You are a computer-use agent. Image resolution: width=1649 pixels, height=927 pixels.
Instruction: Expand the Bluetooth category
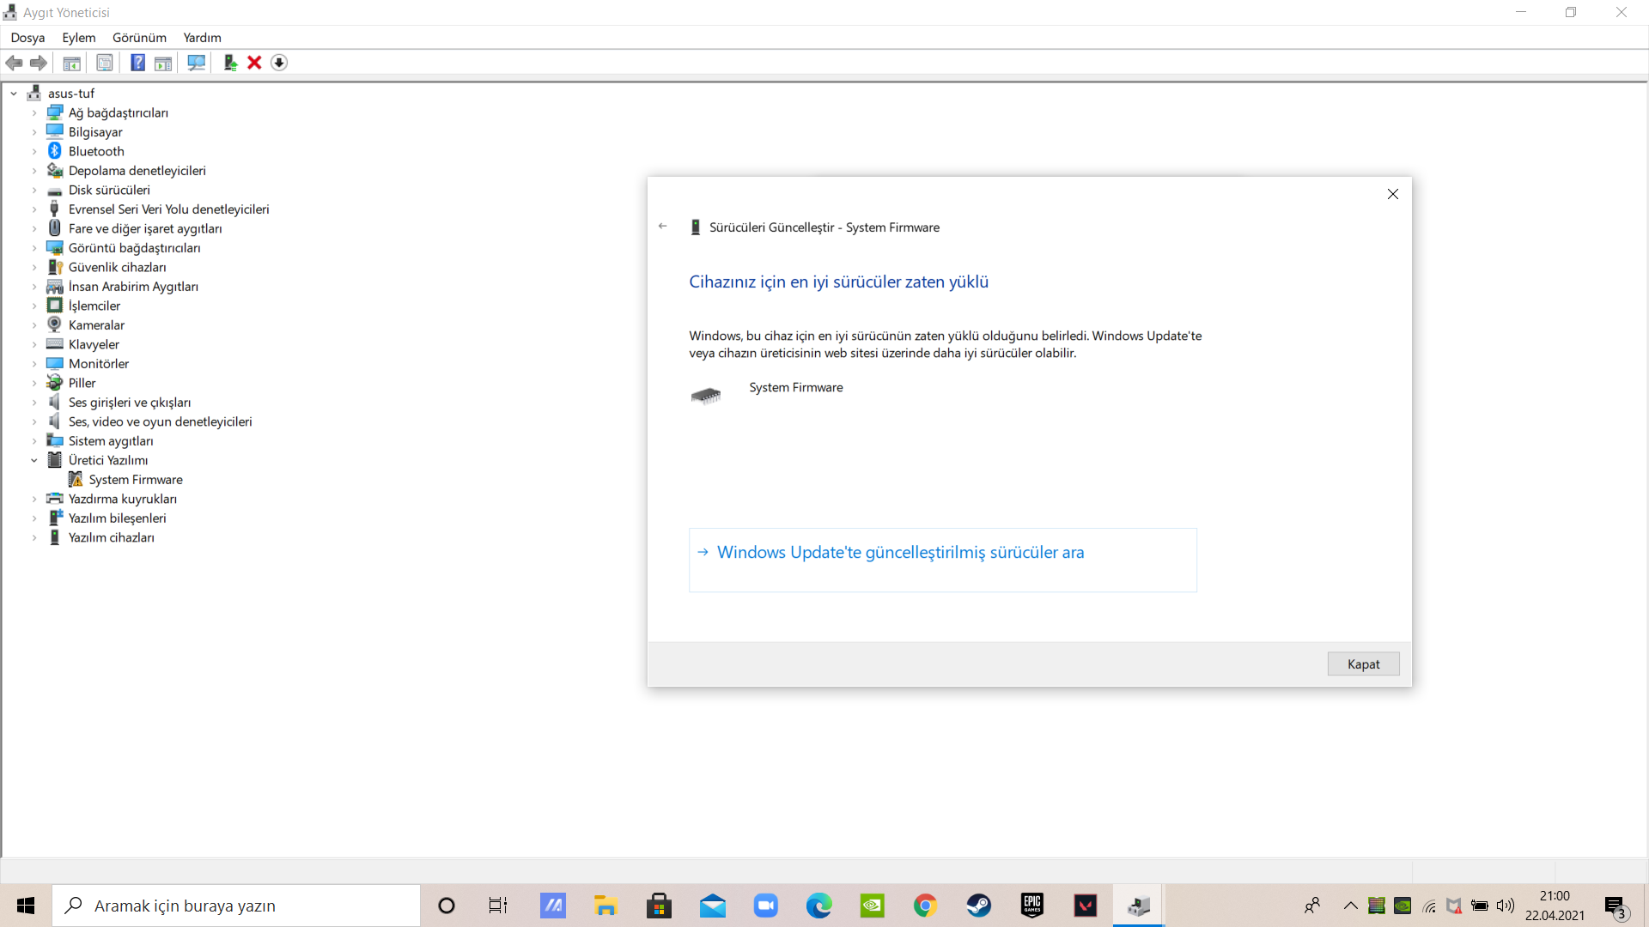[34, 152]
